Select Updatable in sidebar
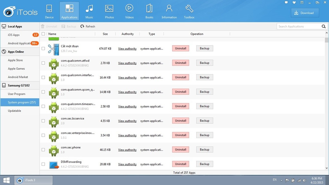 pyautogui.click(x=20, y=111)
